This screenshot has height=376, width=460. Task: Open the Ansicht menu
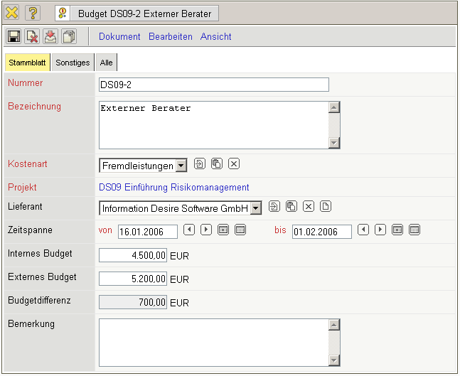(x=215, y=36)
